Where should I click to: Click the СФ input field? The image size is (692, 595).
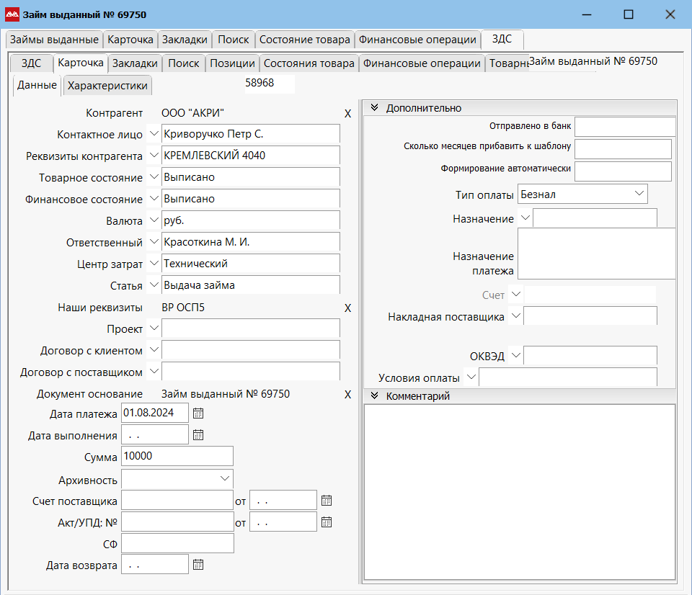pyautogui.click(x=177, y=543)
